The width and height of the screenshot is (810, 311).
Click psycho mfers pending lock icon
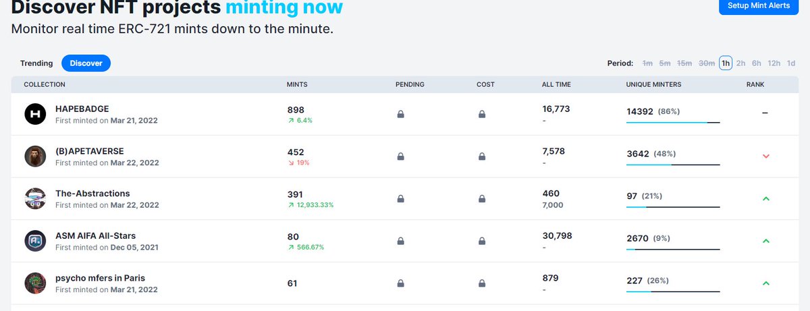click(x=400, y=283)
